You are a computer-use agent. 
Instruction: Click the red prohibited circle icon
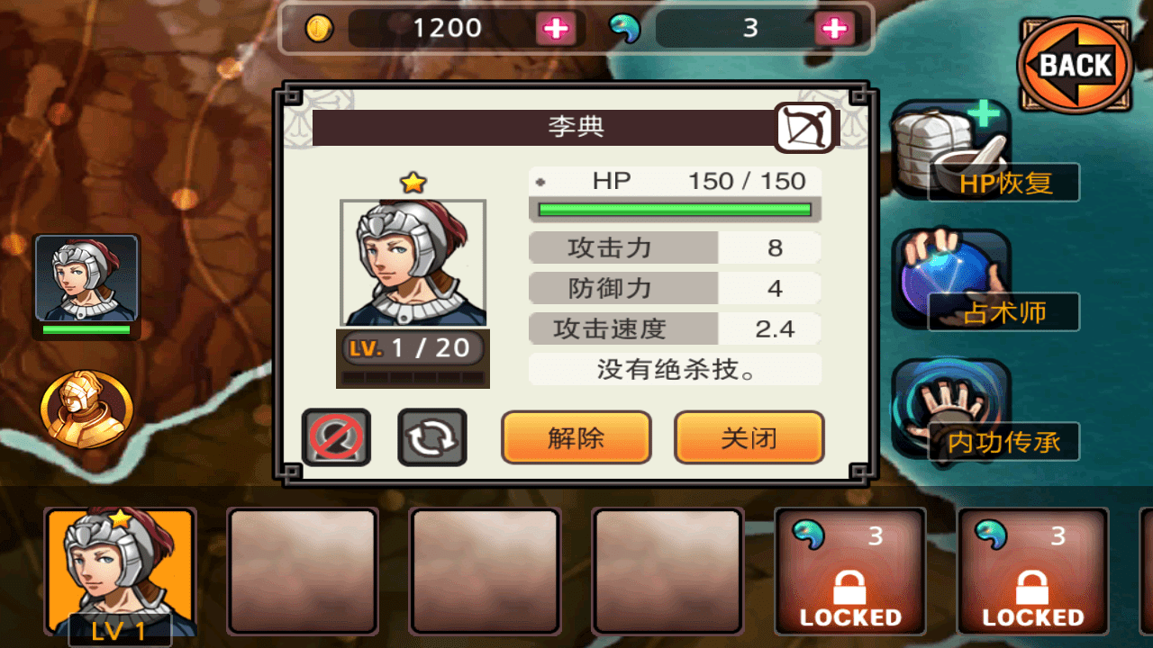336,436
